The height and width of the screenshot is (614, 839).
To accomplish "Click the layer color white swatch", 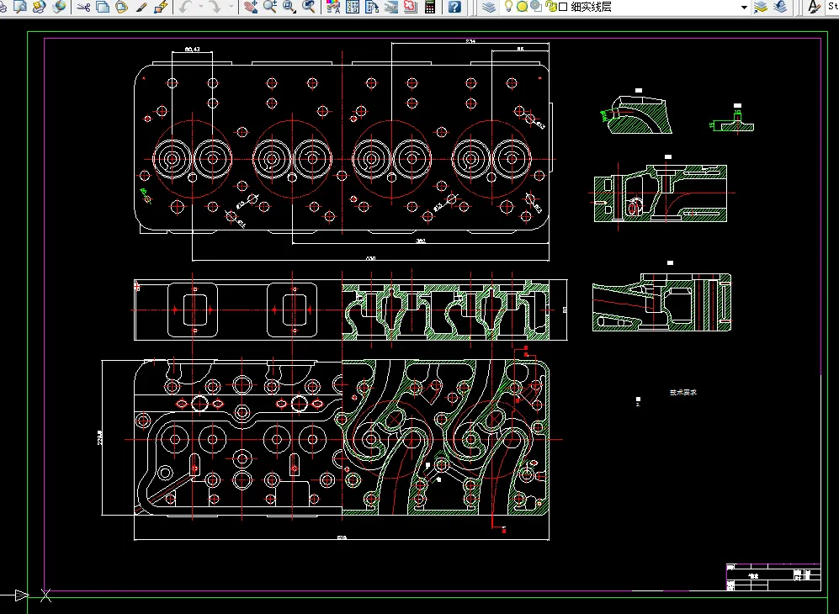I will (563, 7).
